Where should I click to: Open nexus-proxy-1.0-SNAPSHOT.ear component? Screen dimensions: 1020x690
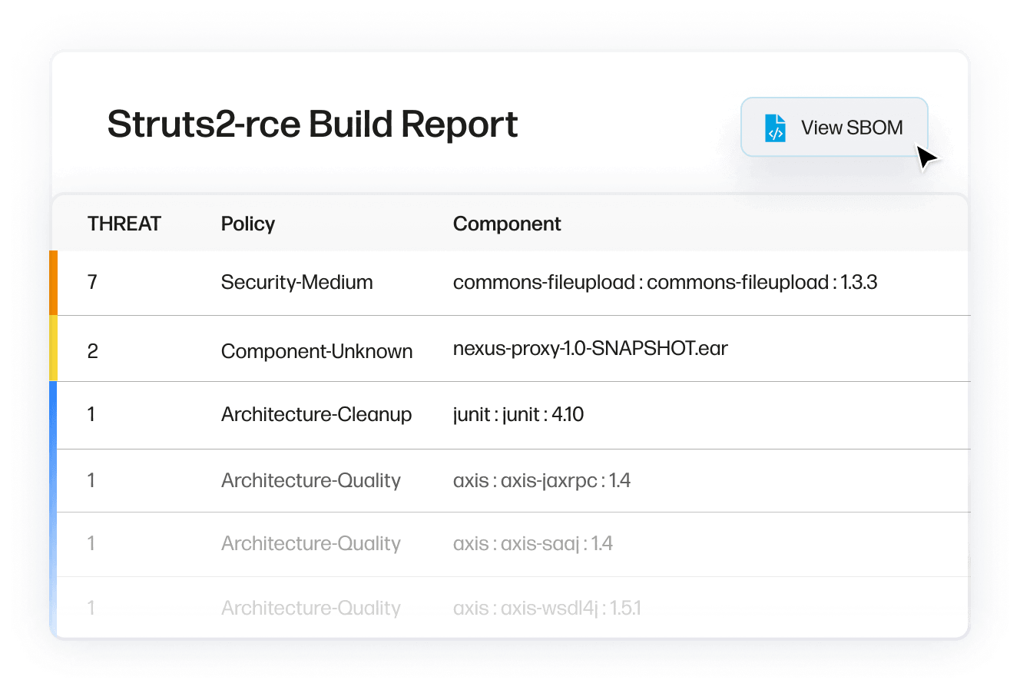pyautogui.click(x=590, y=349)
